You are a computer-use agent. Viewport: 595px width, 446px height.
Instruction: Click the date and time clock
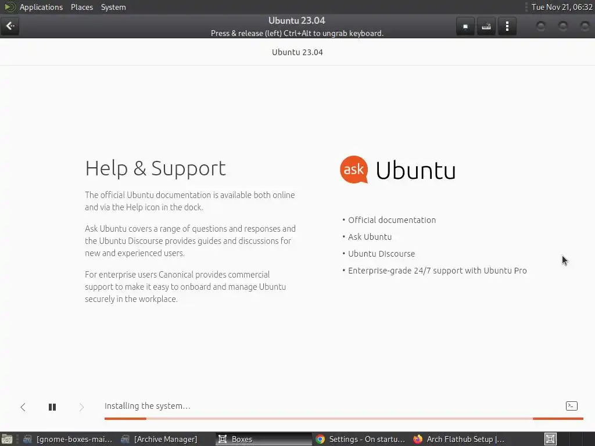coord(562,7)
